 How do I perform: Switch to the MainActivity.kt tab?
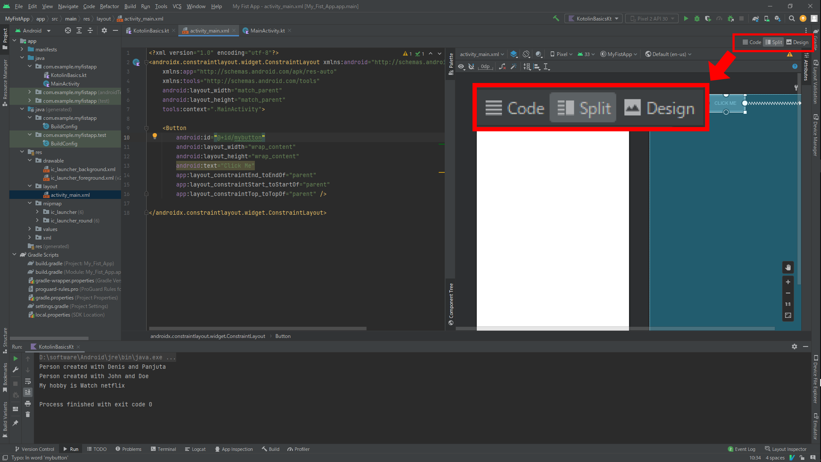click(267, 30)
